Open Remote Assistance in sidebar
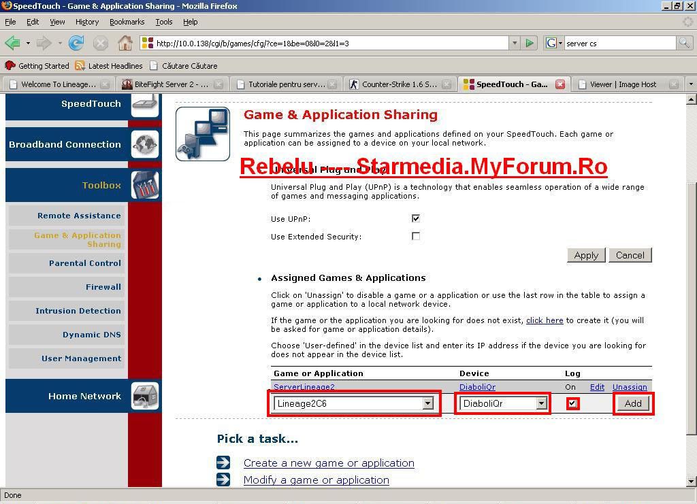 67,216
